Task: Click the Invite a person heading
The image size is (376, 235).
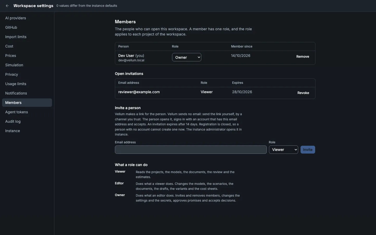Action: click(x=128, y=108)
